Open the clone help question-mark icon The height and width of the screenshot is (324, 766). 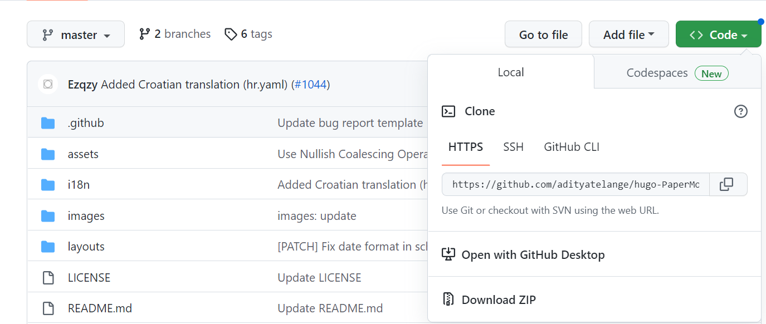pyautogui.click(x=740, y=111)
